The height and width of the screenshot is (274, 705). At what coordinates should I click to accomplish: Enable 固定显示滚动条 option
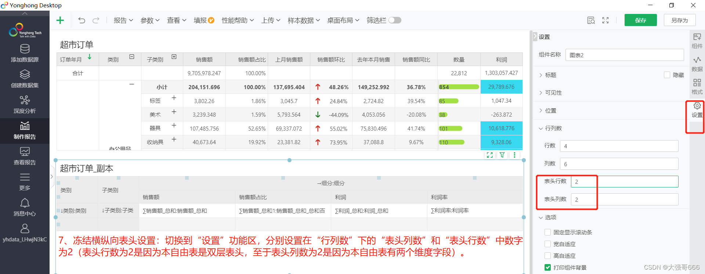[x=547, y=232]
